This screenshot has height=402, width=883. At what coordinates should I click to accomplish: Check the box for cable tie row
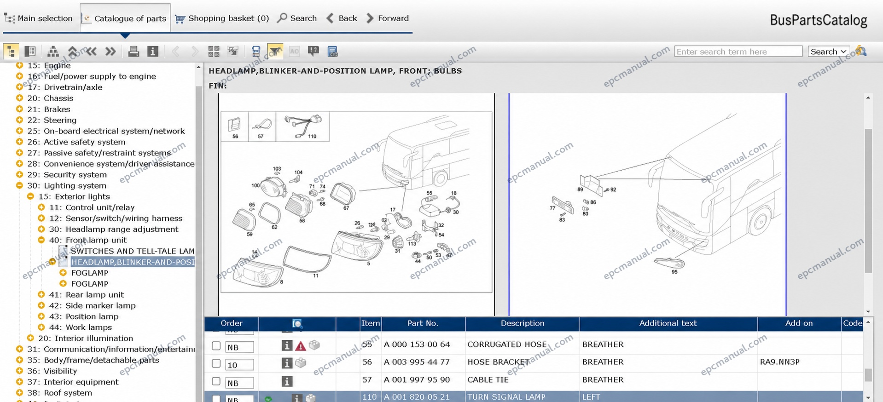pos(216,381)
